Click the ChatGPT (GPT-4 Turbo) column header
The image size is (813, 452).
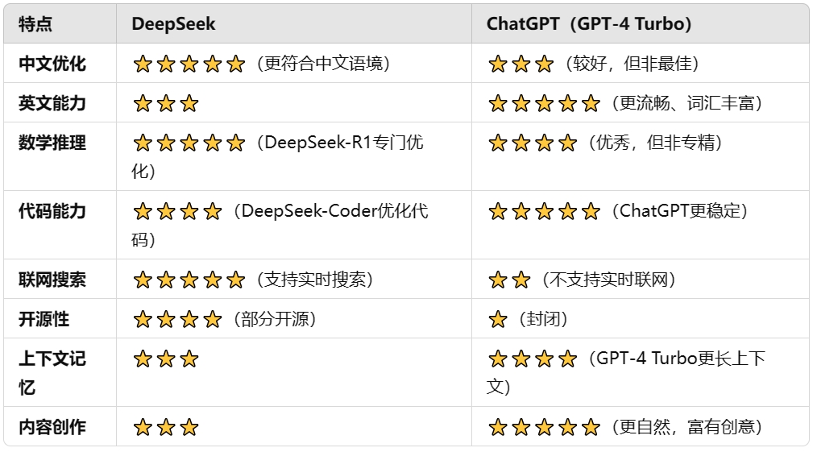point(589,24)
